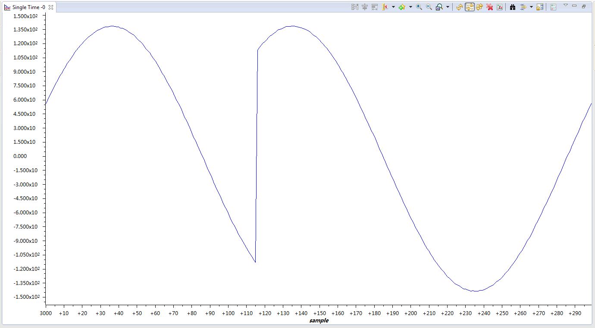Click the '+200' x-axis label
This screenshot has height=328, width=595.
(x=411, y=313)
